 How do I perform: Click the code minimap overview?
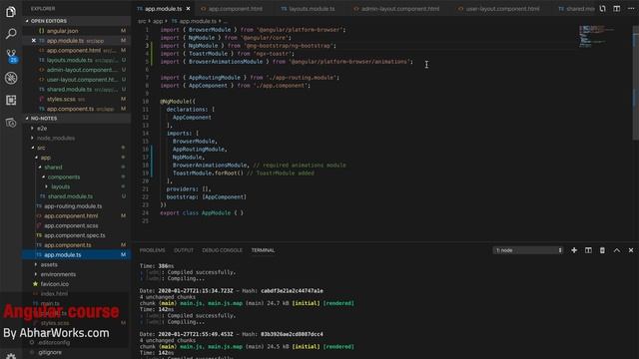597,37
